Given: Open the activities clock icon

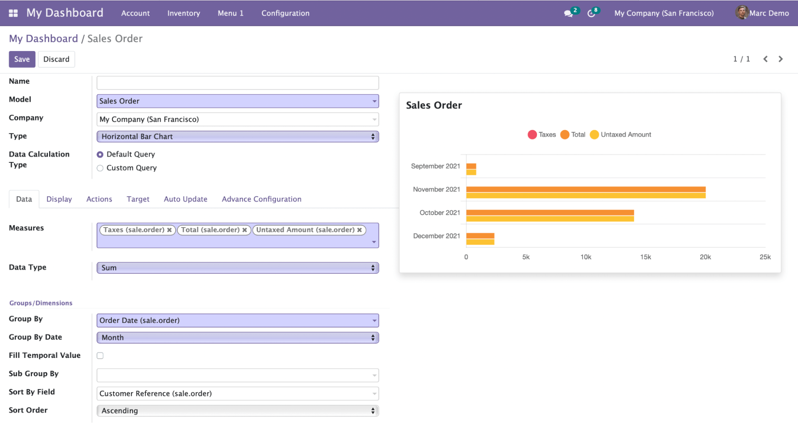Looking at the screenshot, I should coord(591,14).
